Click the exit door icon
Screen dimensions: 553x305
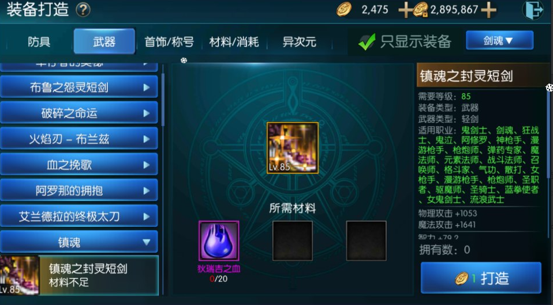coord(533,10)
